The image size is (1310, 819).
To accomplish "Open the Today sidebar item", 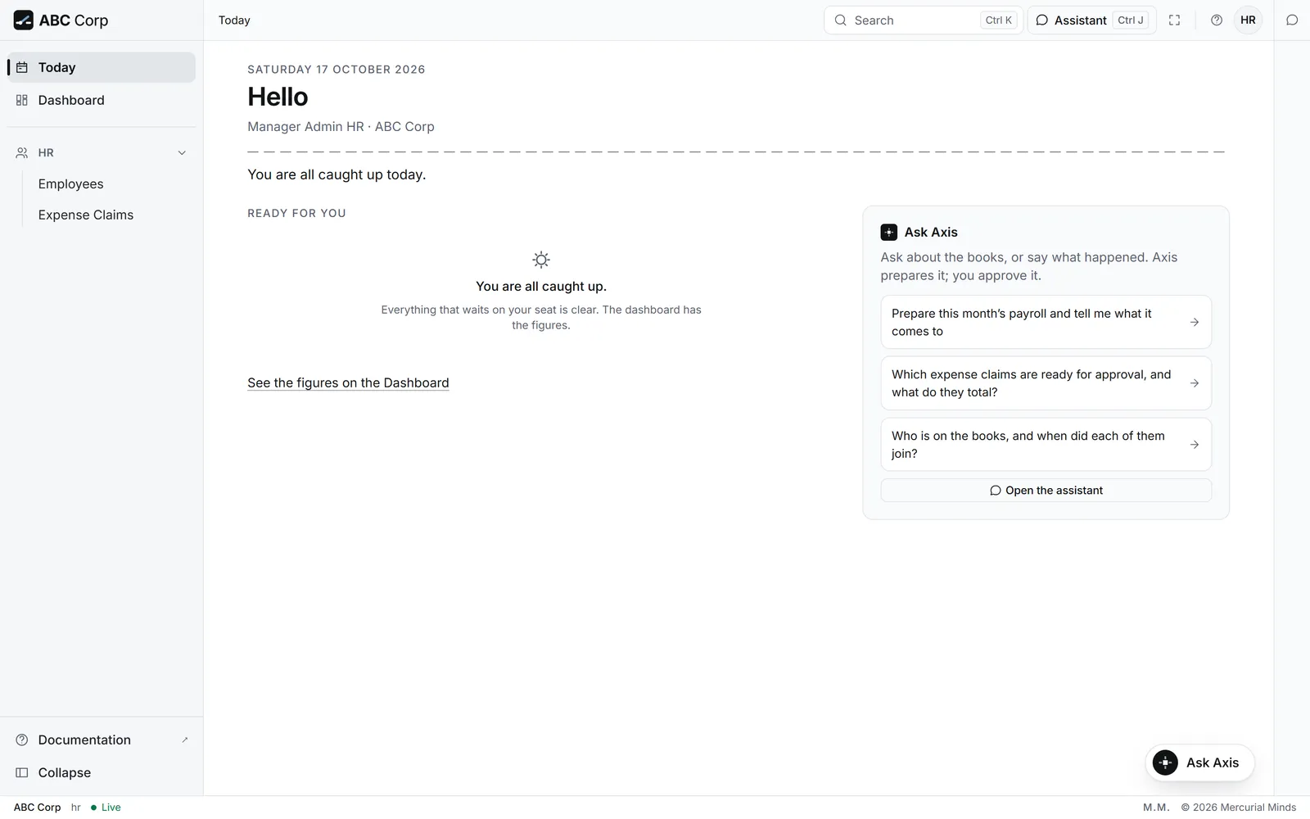I will coord(102,67).
